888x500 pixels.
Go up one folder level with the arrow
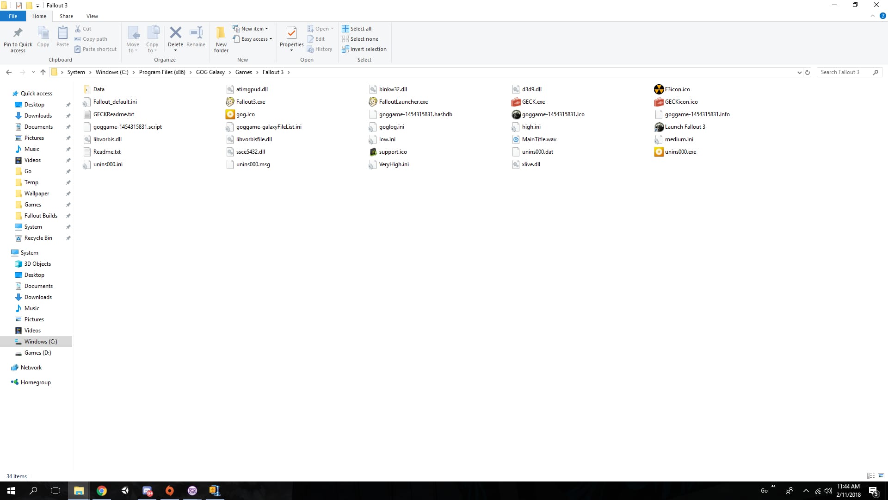(x=43, y=72)
